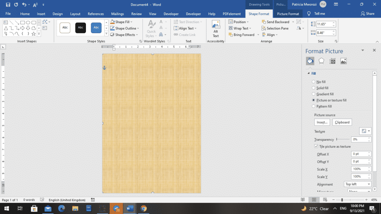Open the Texture picker dropdown
The height and width of the screenshot is (214, 381).
tap(365, 131)
